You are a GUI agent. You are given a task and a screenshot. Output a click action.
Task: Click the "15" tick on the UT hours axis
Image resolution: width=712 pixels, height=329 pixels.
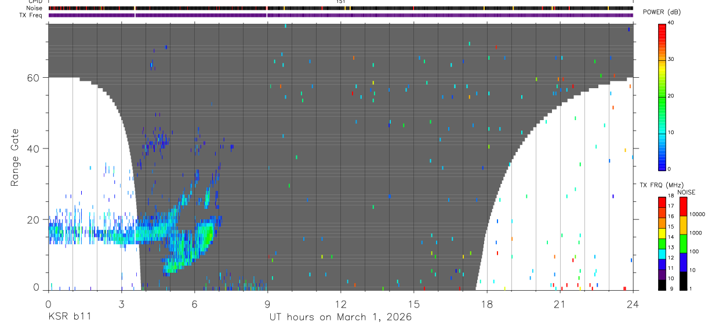pyautogui.click(x=414, y=303)
